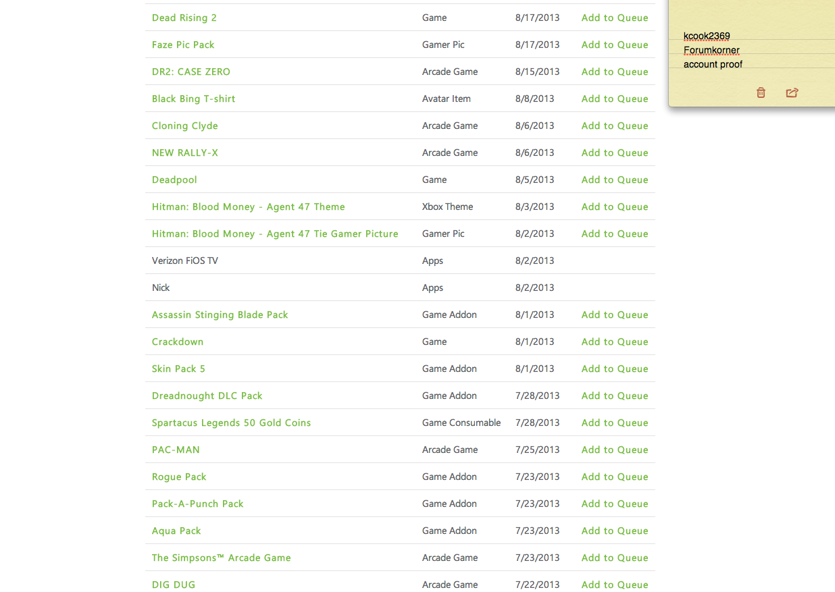835x592 pixels.
Task: Open the Faze Pic Pack link
Action: (183, 45)
